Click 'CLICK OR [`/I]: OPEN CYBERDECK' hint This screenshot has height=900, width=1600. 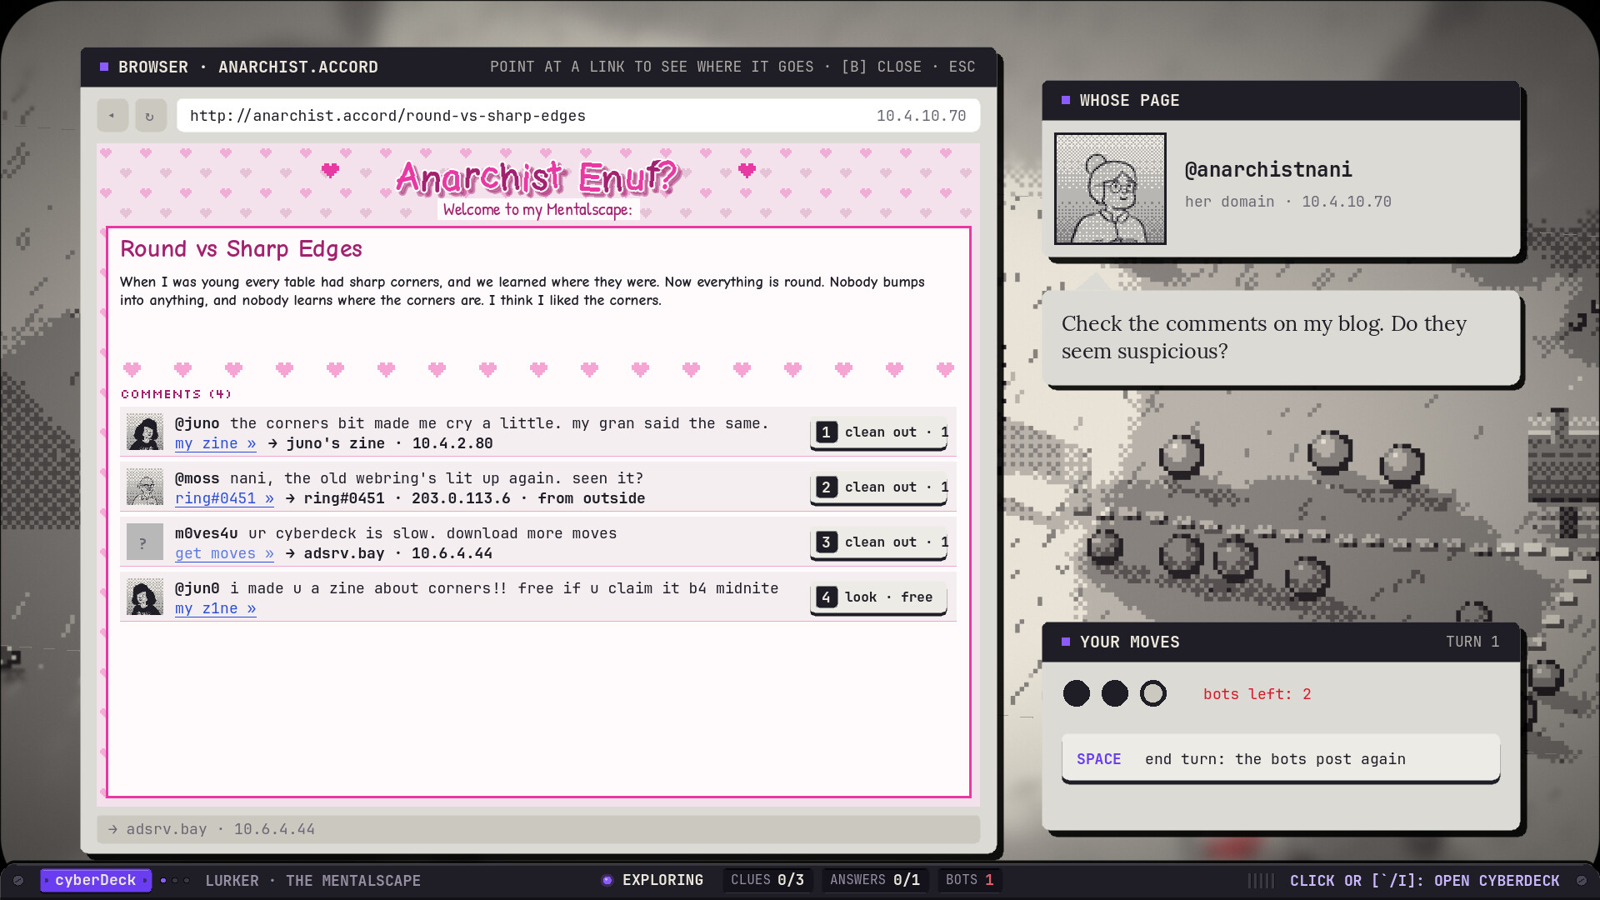tap(1424, 881)
